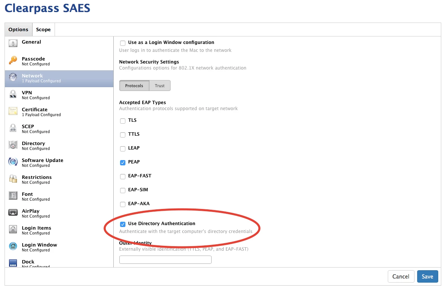Switch to the Scope tab
Viewport: 442px width, 286px height.
coord(43,30)
